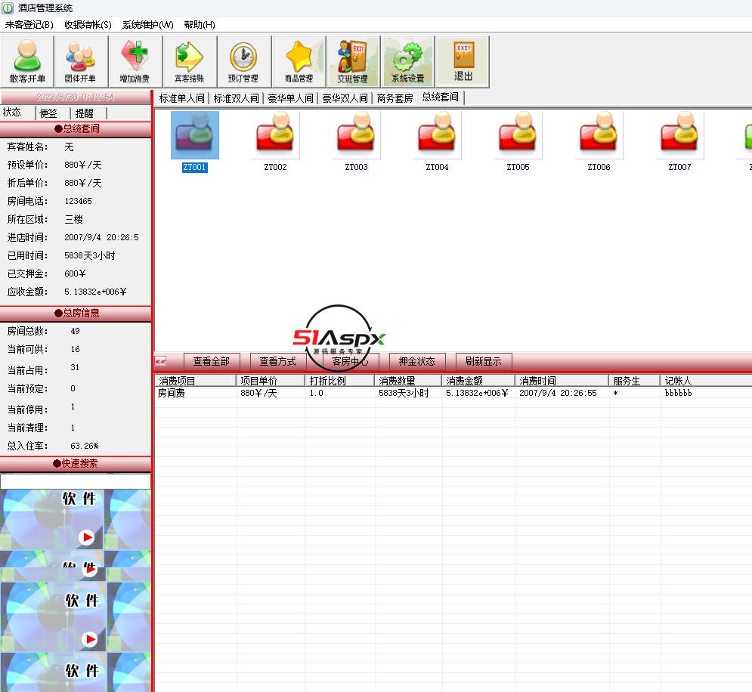Image resolution: width=752 pixels, height=692 pixels.
Task: Click the 总统套间 section header
Action: (76, 128)
